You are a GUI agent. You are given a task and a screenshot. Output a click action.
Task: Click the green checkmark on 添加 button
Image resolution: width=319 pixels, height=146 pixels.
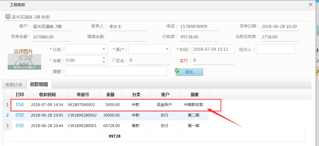[x=177, y=70]
